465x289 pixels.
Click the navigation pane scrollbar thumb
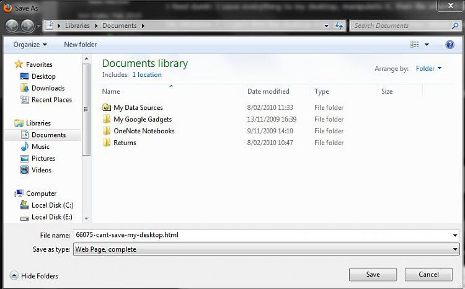[x=86, y=109]
